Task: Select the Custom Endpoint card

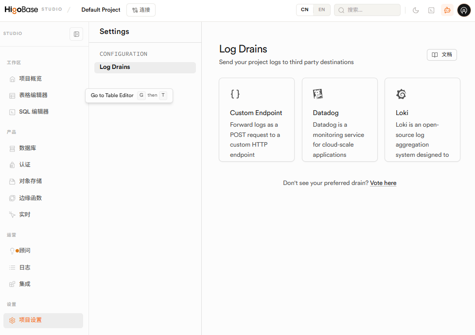Action: [257, 119]
